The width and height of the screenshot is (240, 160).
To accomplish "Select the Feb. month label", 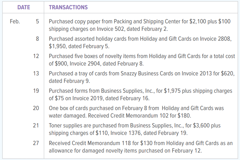I will [x=15, y=21].
